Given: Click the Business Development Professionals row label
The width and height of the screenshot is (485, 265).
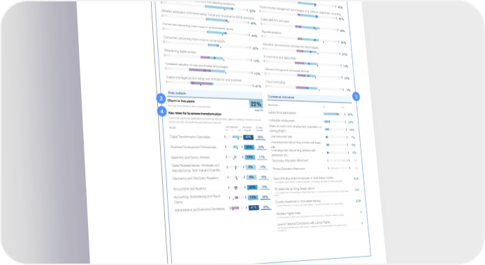Looking at the screenshot, I should tap(194, 147).
